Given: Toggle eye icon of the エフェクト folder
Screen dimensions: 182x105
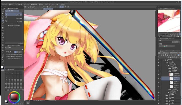Looking at the screenshot, I should click(159, 71).
